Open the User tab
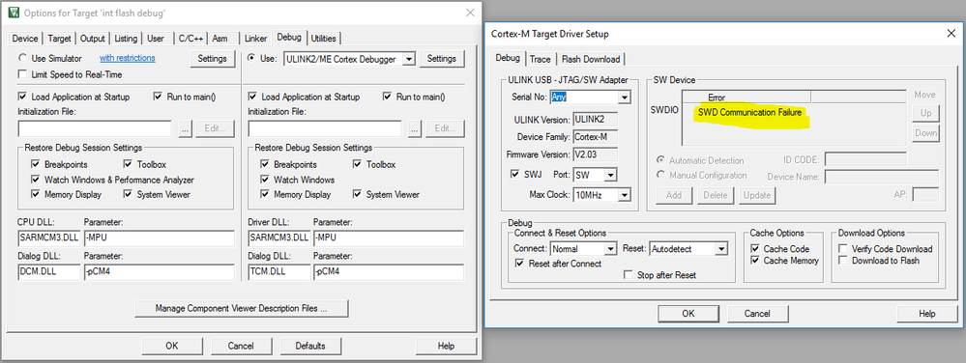 [x=156, y=39]
